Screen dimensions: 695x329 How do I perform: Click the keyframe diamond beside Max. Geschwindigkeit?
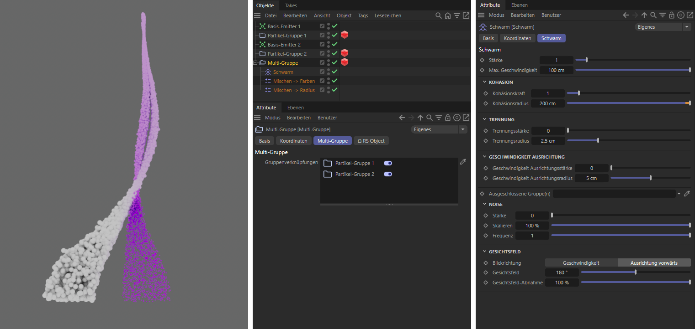pos(482,70)
